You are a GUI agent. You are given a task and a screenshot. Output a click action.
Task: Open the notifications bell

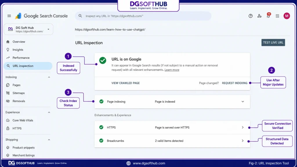click(268, 16)
